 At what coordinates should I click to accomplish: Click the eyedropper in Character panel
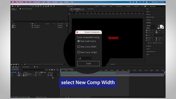158,26
